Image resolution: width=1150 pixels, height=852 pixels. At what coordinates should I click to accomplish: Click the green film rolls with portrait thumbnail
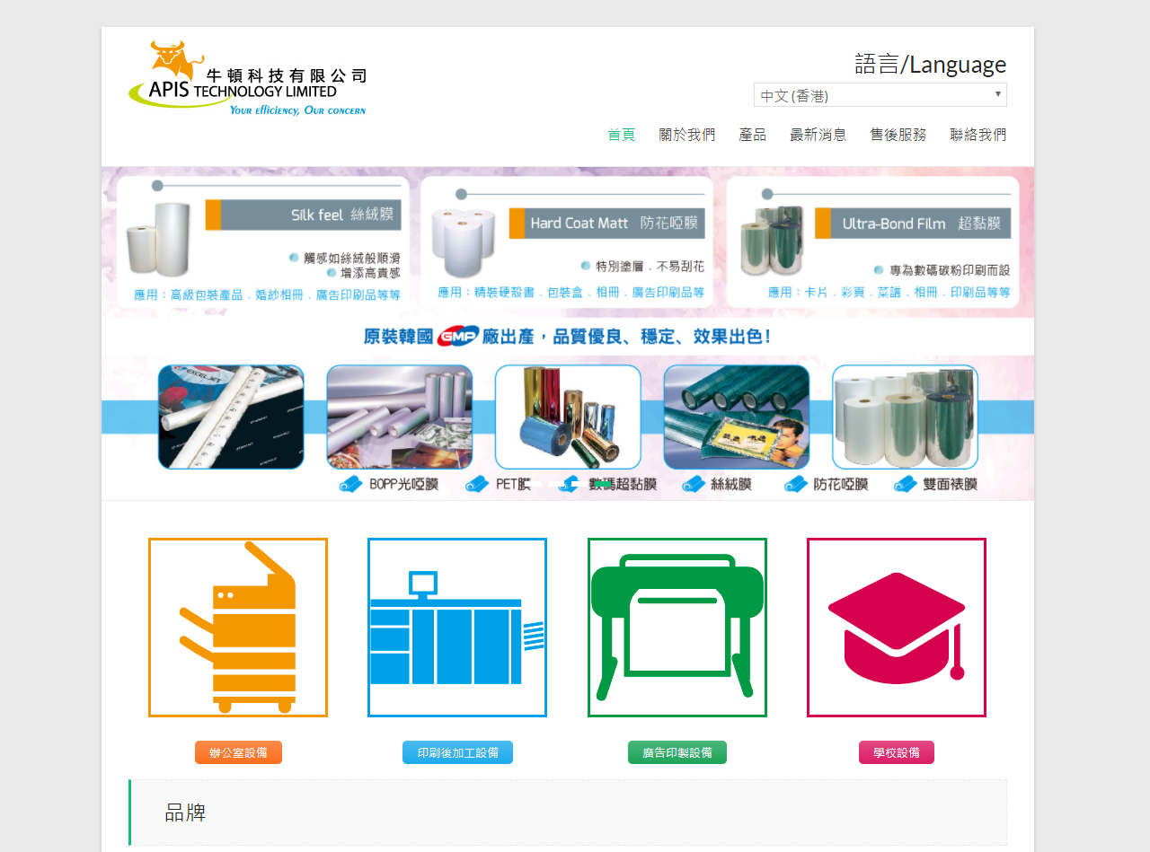coord(737,417)
